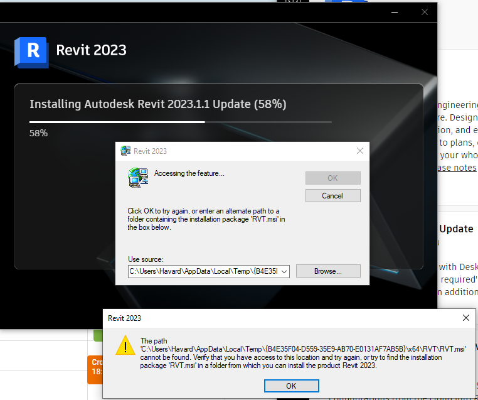Open the release notes link in background page
The image size is (478, 400).
pos(457,168)
